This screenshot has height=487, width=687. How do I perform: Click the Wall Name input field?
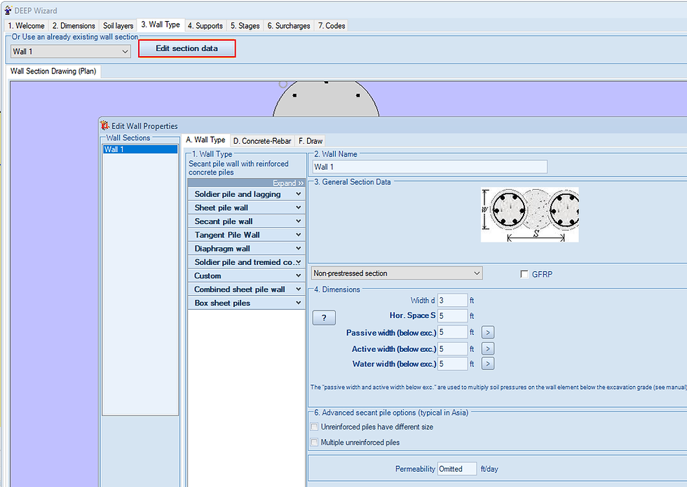point(430,167)
